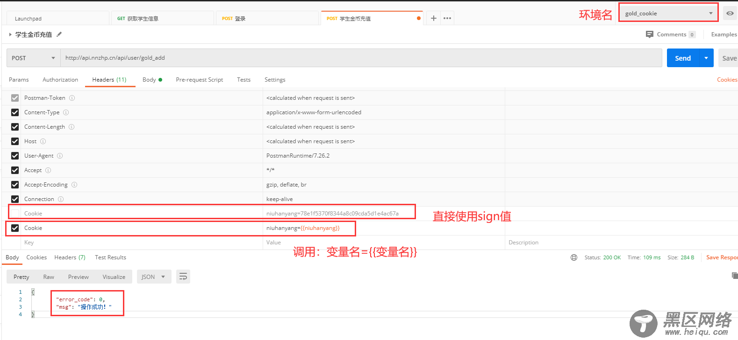Click the empty Key field in new header row
This screenshot has height=340, width=738.
tap(142, 243)
